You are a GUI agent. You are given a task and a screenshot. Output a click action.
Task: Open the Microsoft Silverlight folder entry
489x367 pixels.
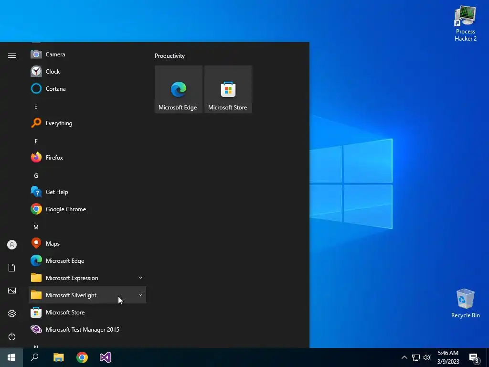point(87,295)
